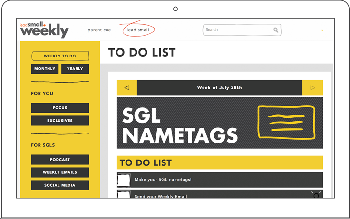Switch to Monthly view

[45, 69]
